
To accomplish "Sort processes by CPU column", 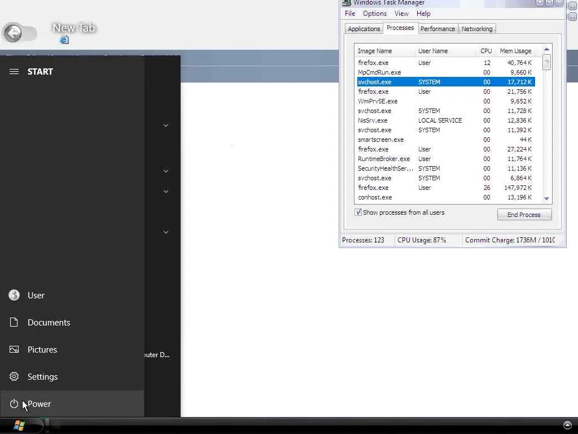I will (486, 51).
